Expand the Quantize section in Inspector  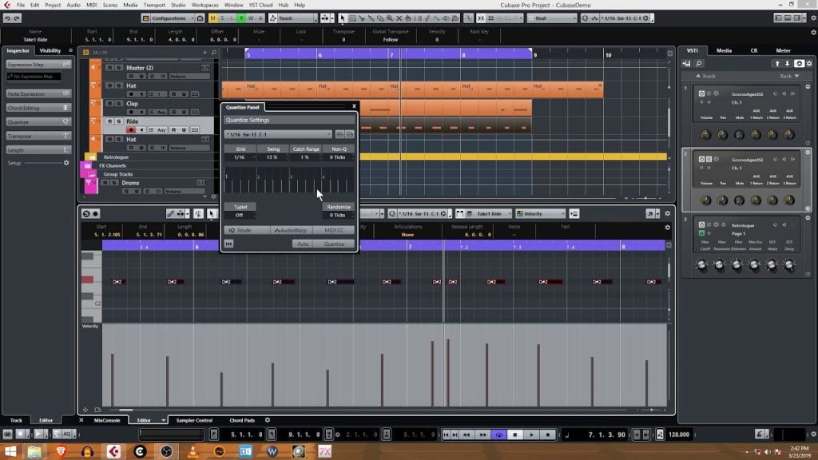[37, 122]
